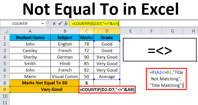Click the "Marks" header cell
Screen dimensions: 198x105
[x=86, y=37]
